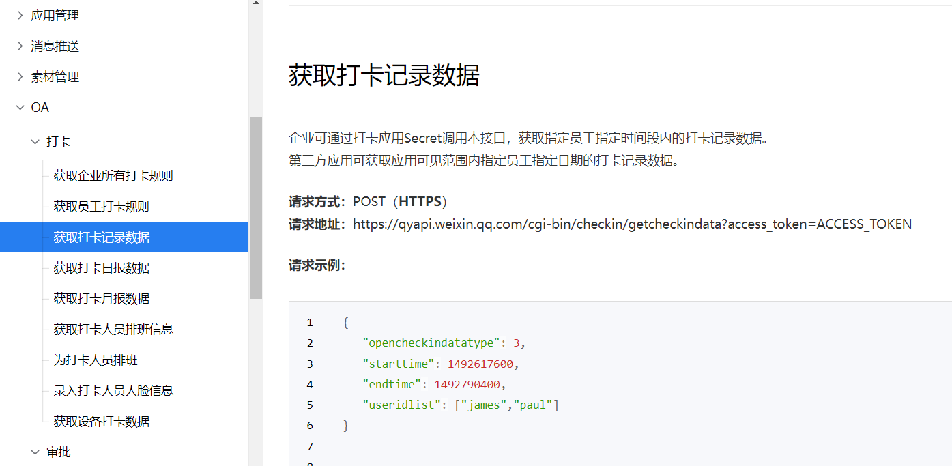Open 获取打卡人员排班信息 page
The image size is (952, 466).
(113, 329)
